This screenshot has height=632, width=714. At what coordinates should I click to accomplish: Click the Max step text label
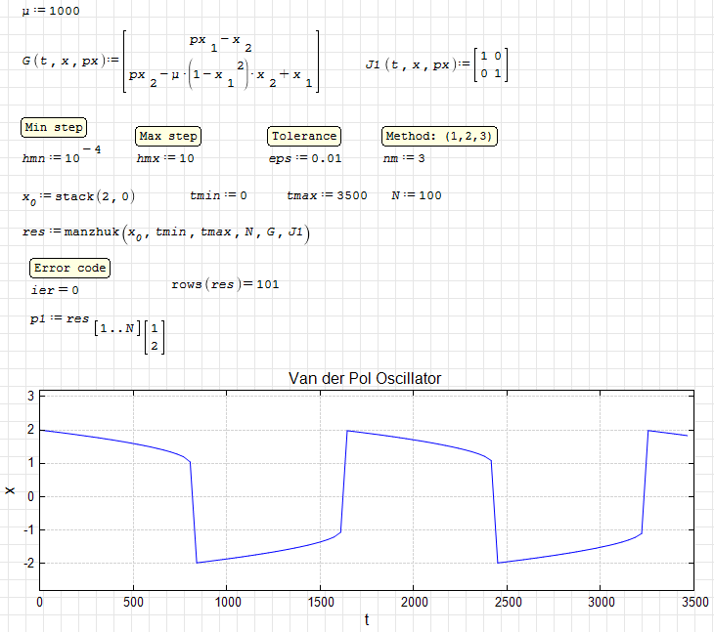[168, 136]
